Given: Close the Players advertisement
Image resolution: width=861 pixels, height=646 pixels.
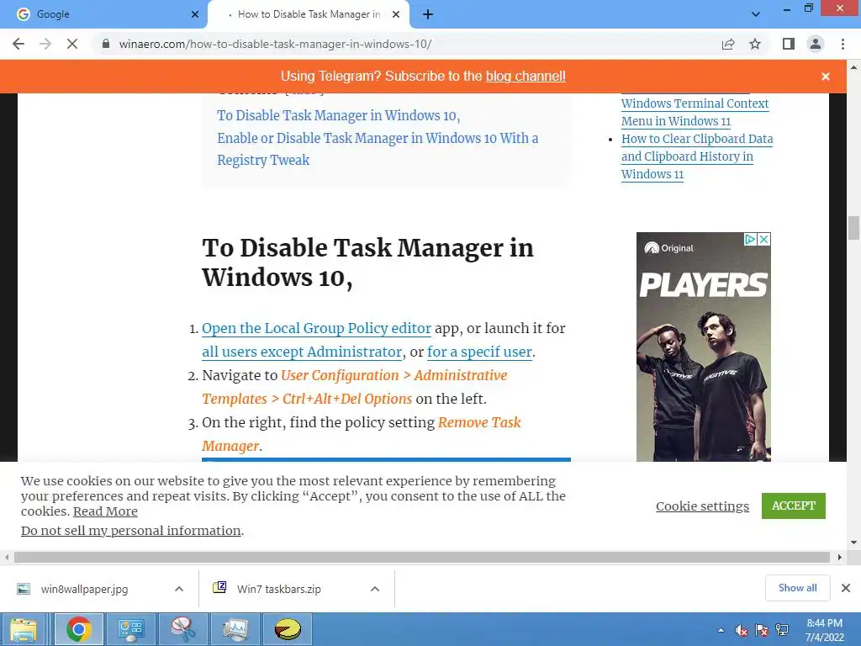Looking at the screenshot, I should click(x=763, y=240).
